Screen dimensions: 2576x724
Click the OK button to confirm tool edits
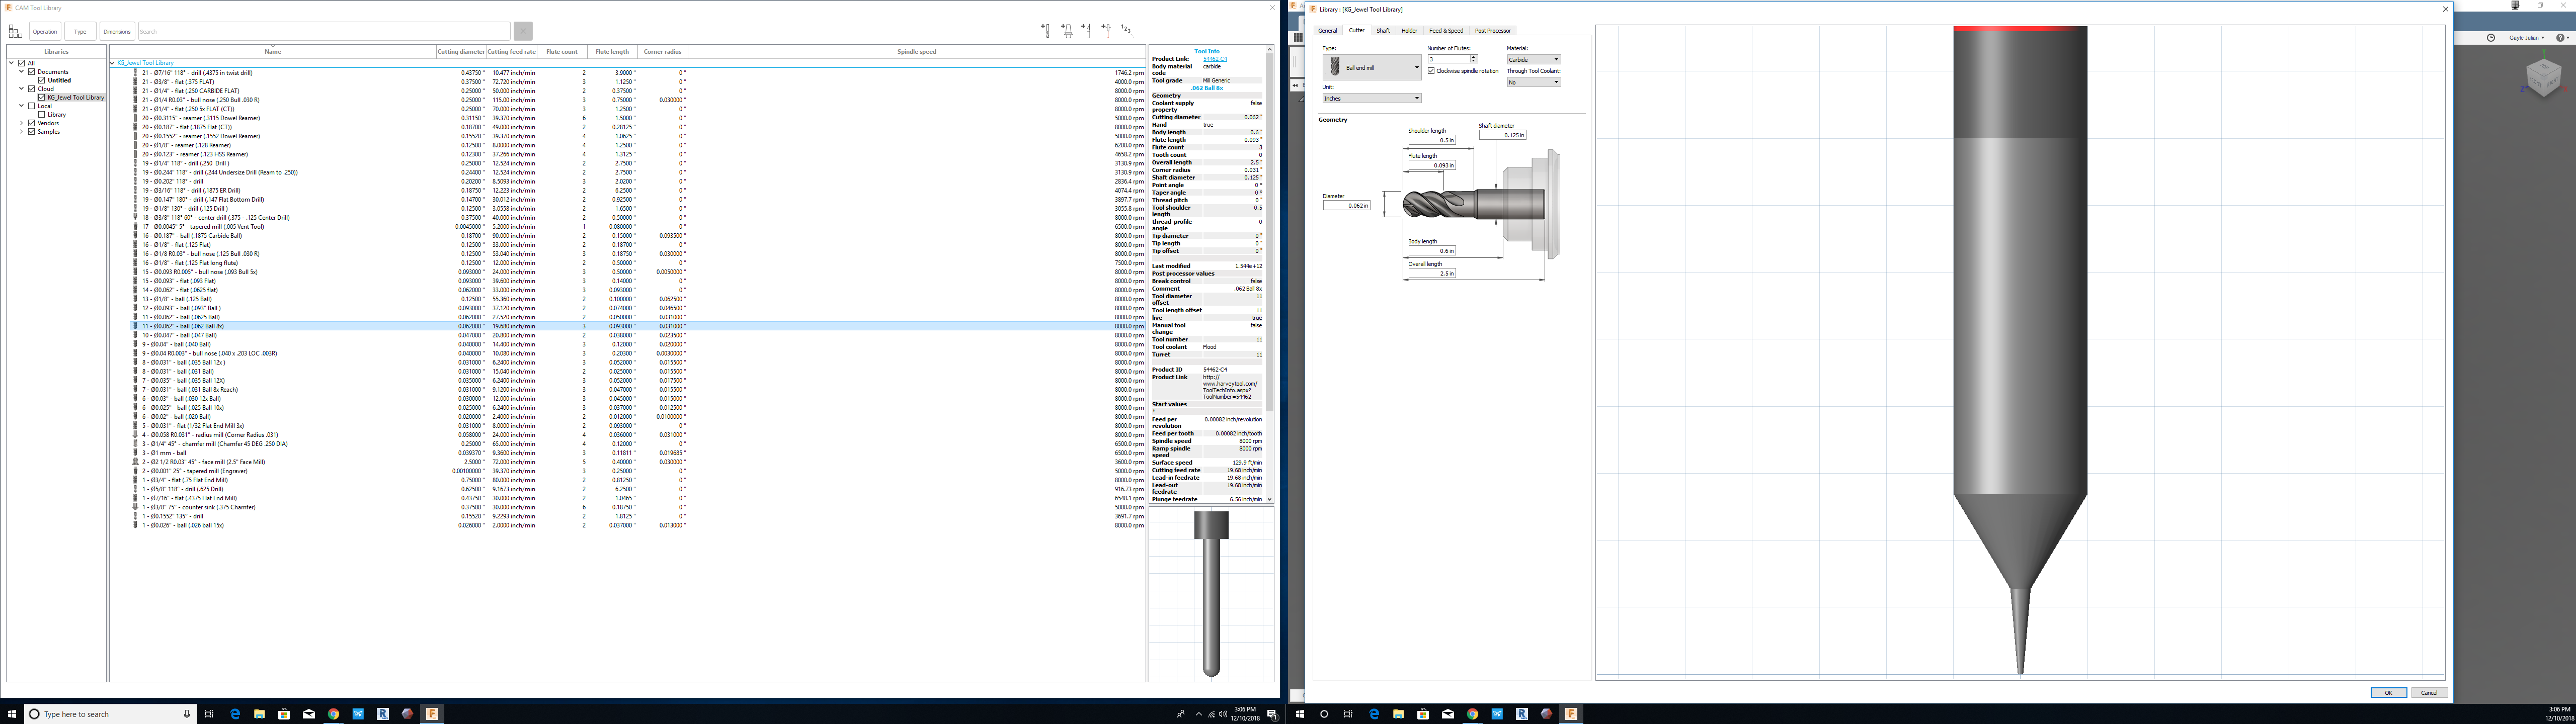click(x=2389, y=692)
